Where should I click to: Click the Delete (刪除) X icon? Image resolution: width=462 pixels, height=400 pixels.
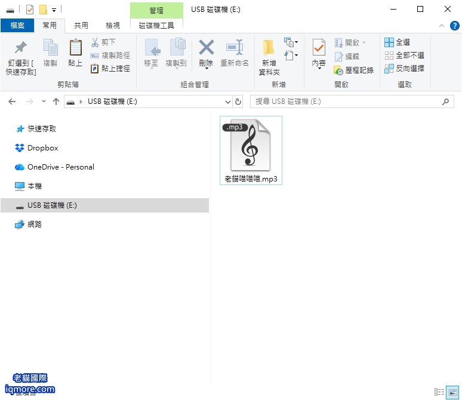(207, 47)
